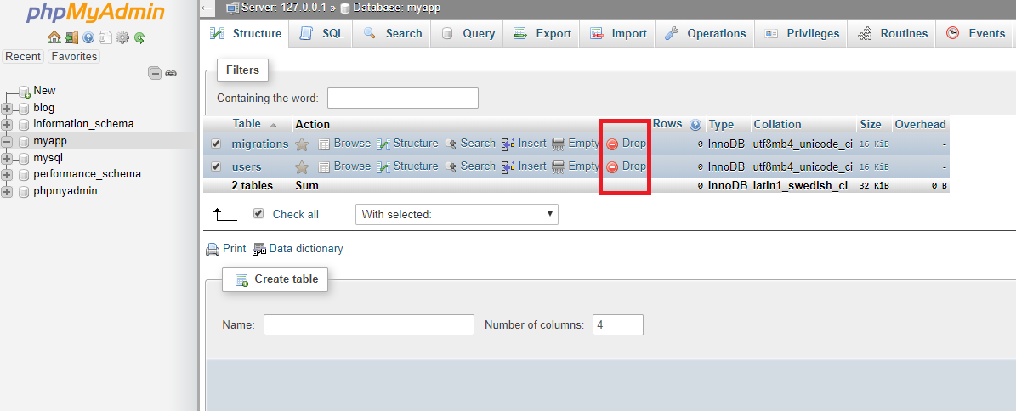Collapse the myapp database node

[x=7, y=141]
